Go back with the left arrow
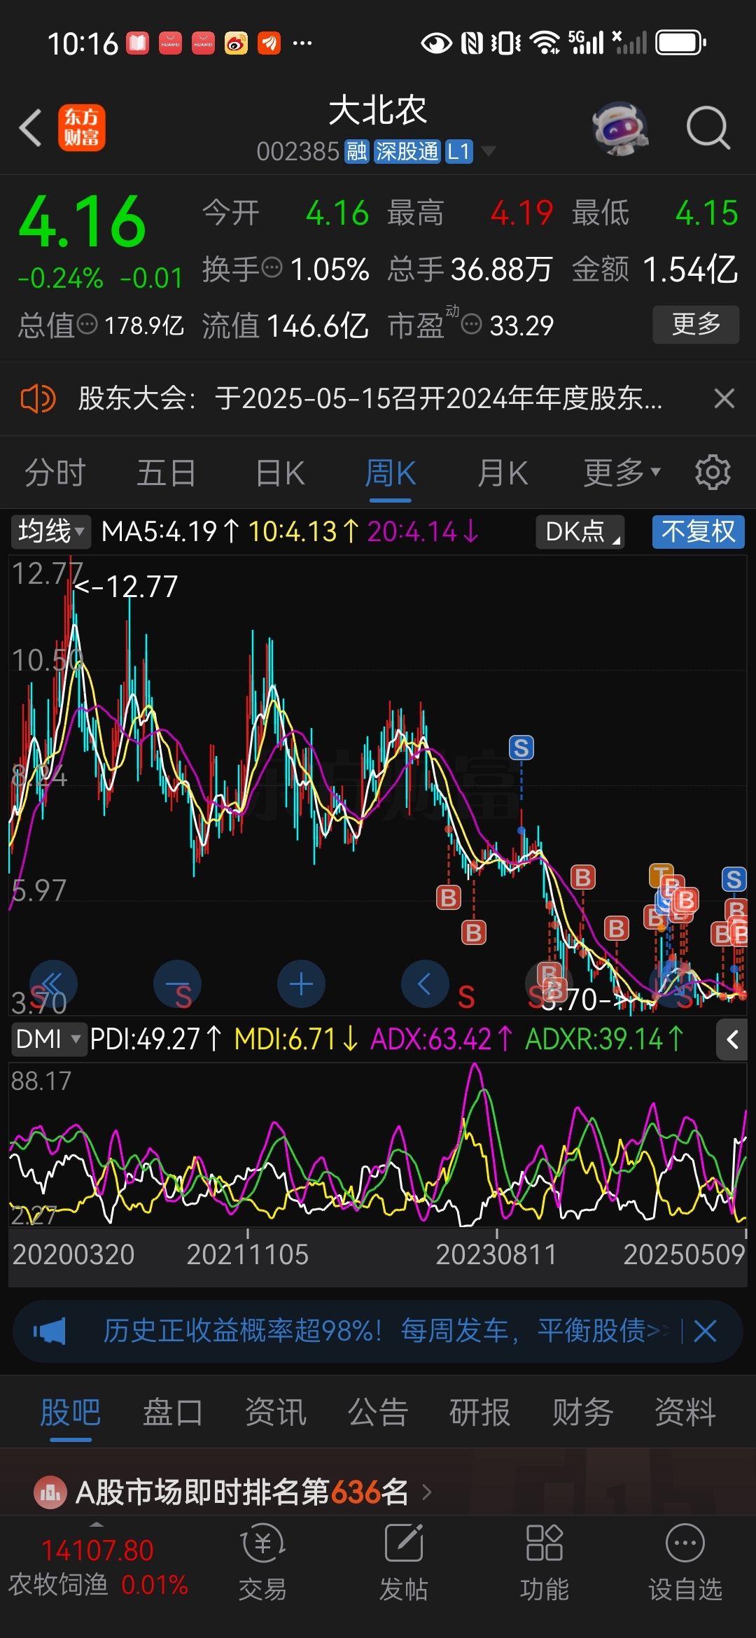The height and width of the screenshot is (1638, 756). pyautogui.click(x=31, y=128)
